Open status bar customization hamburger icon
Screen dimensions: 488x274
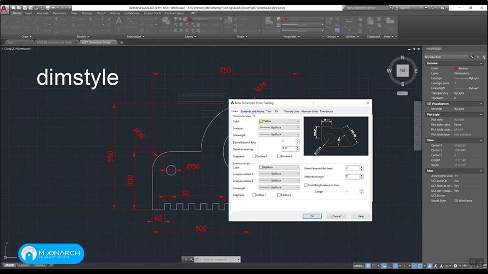[485, 266]
